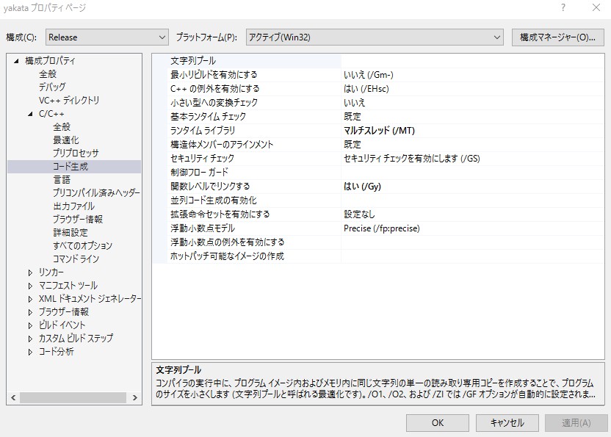
Task: Select the コマンド ライン tree item
Action: coord(76,259)
